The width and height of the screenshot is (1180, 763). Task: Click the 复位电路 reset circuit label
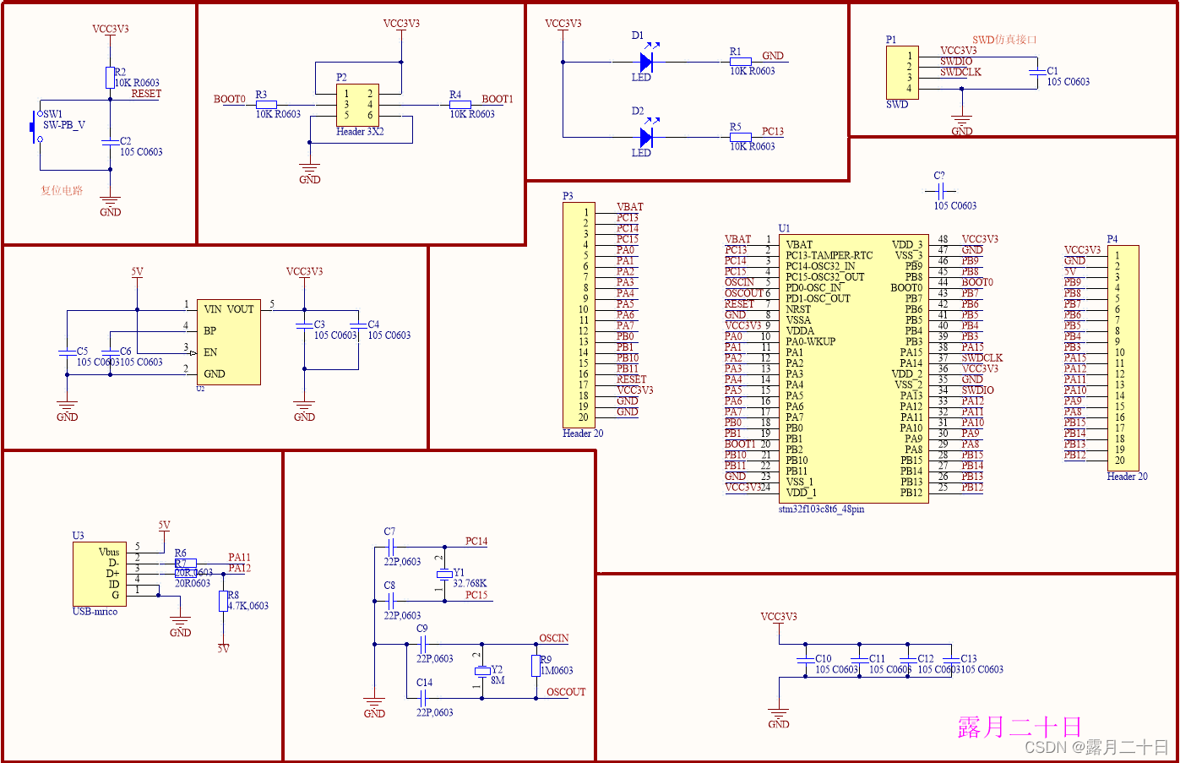tap(62, 191)
